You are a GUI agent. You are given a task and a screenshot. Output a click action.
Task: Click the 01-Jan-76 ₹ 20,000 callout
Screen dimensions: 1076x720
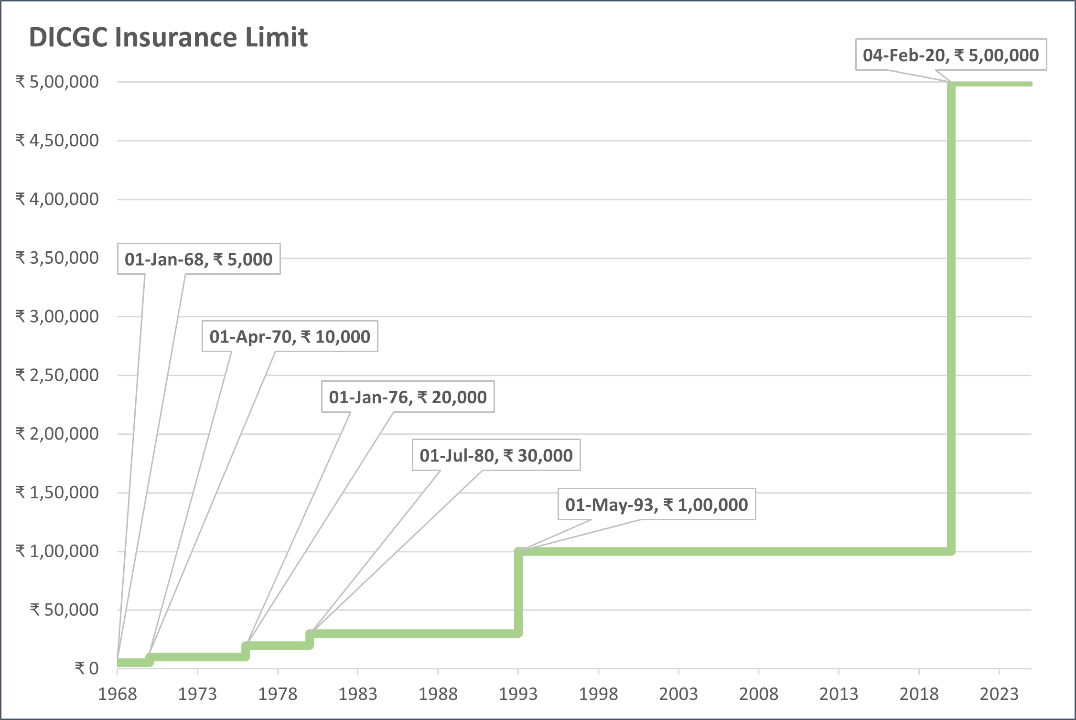click(407, 397)
